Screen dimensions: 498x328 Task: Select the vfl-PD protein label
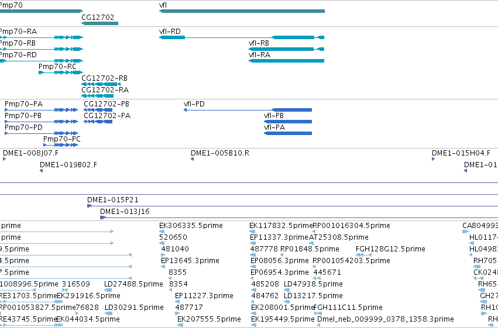tap(194, 104)
